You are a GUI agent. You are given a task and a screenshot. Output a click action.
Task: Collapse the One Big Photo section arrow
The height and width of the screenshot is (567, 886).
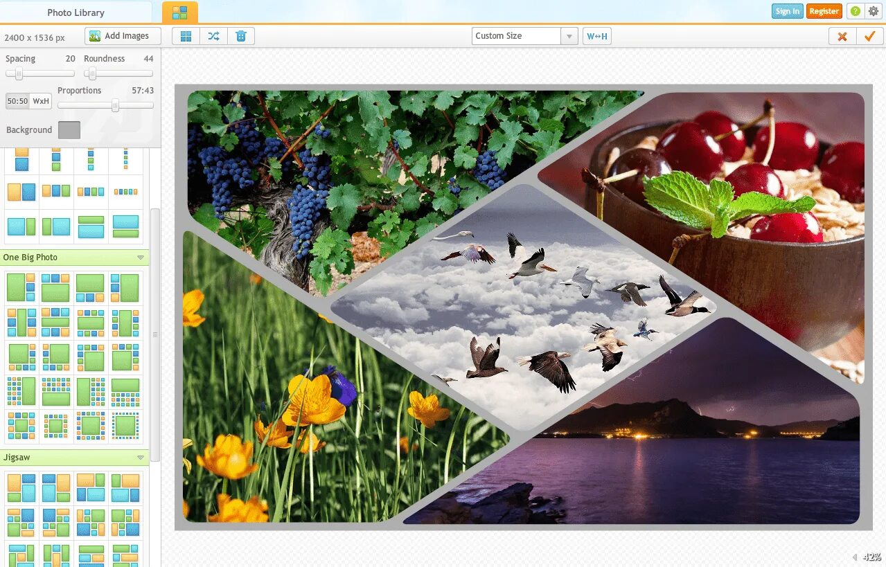[x=141, y=258]
